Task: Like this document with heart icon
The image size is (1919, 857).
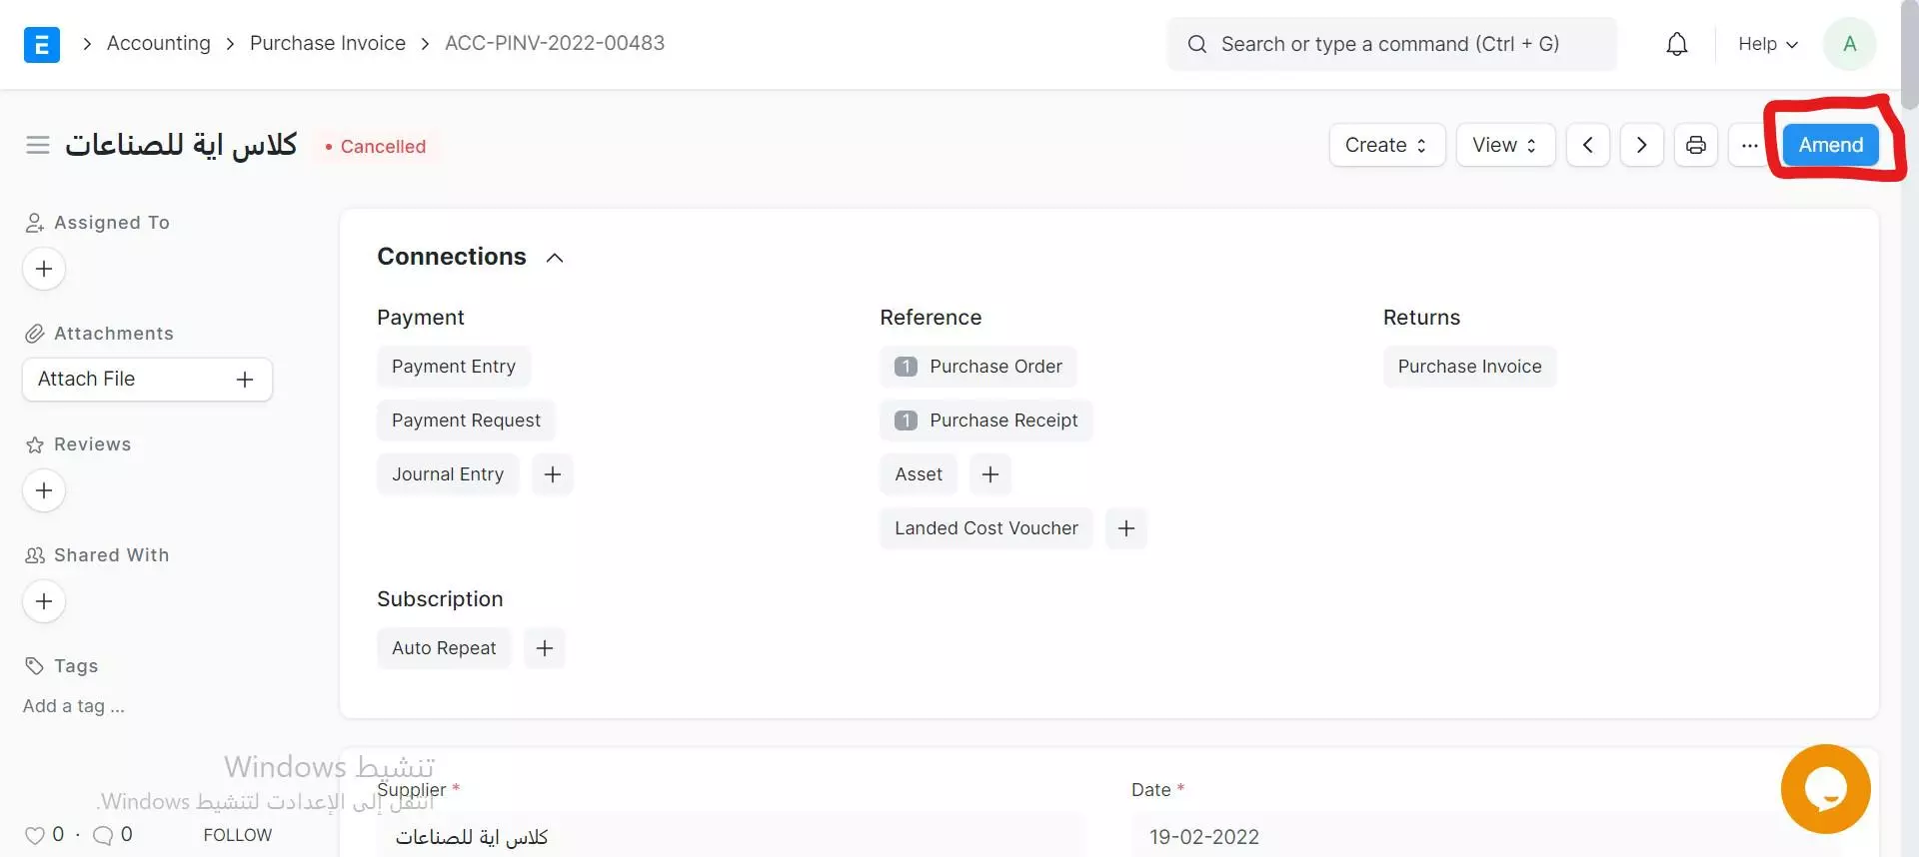Action: (35, 835)
